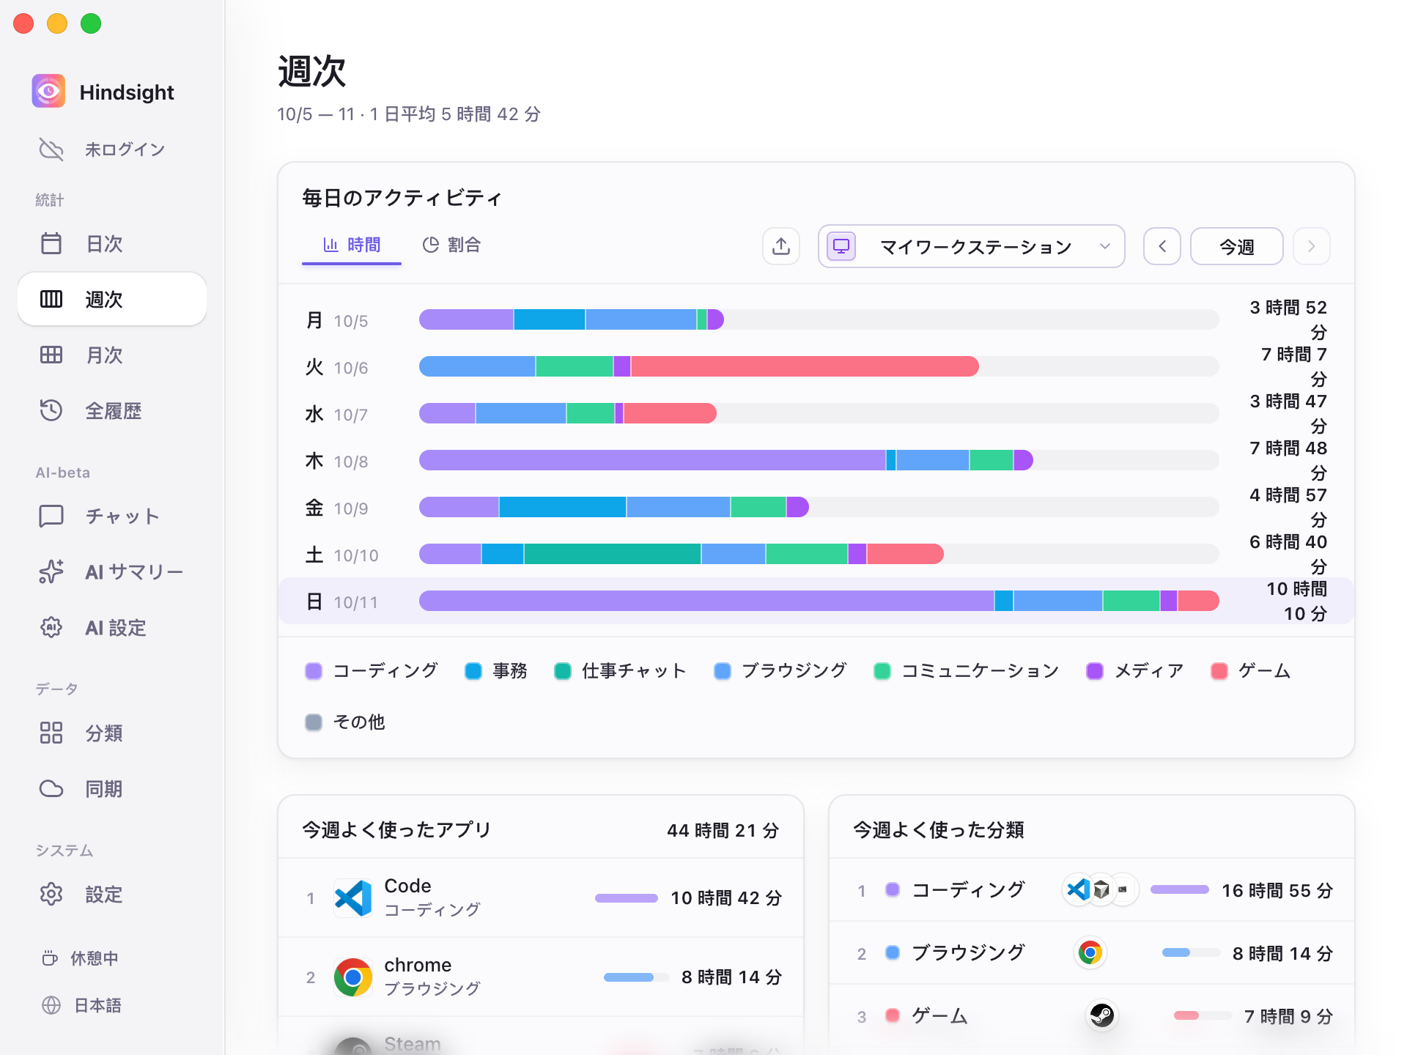Click the 休憩中 coffee cup icon
1407x1055 pixels.
[x=50, y=958]
